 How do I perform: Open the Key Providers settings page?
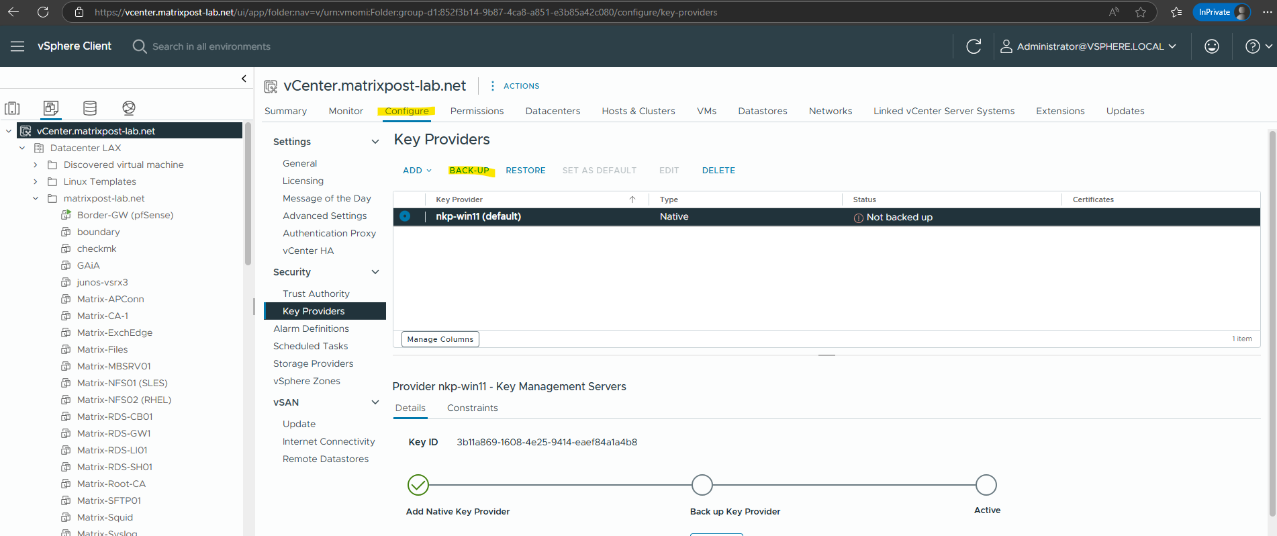pos(325,311)
